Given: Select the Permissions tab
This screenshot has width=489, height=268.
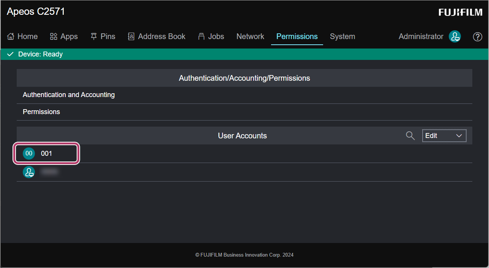Looking at the screenshot, I should [x=297, y=36].
